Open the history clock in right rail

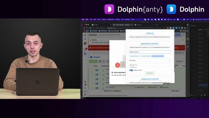[188, 47]
